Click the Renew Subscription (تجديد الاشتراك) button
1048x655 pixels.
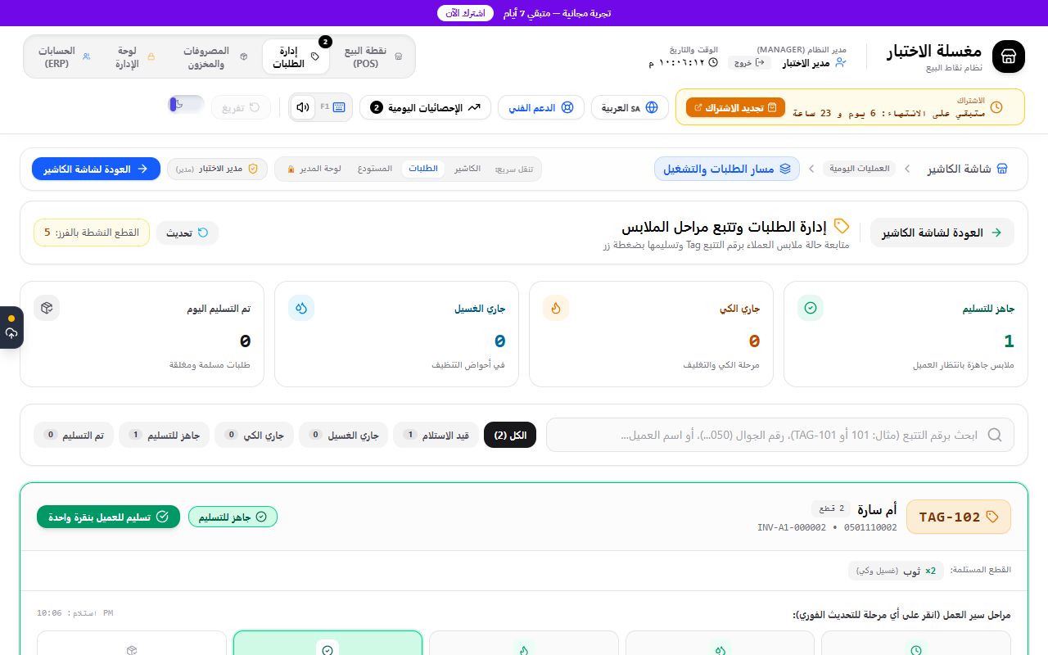coord(735,107)
